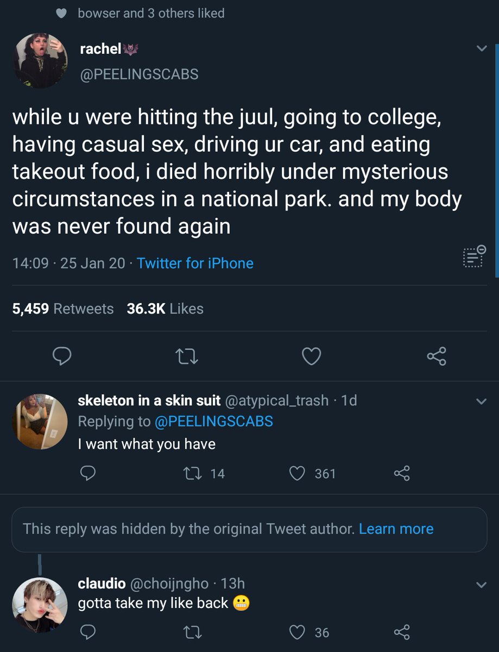
Task: Open options chevron on claudio's reply
Action: pos(481,585)
